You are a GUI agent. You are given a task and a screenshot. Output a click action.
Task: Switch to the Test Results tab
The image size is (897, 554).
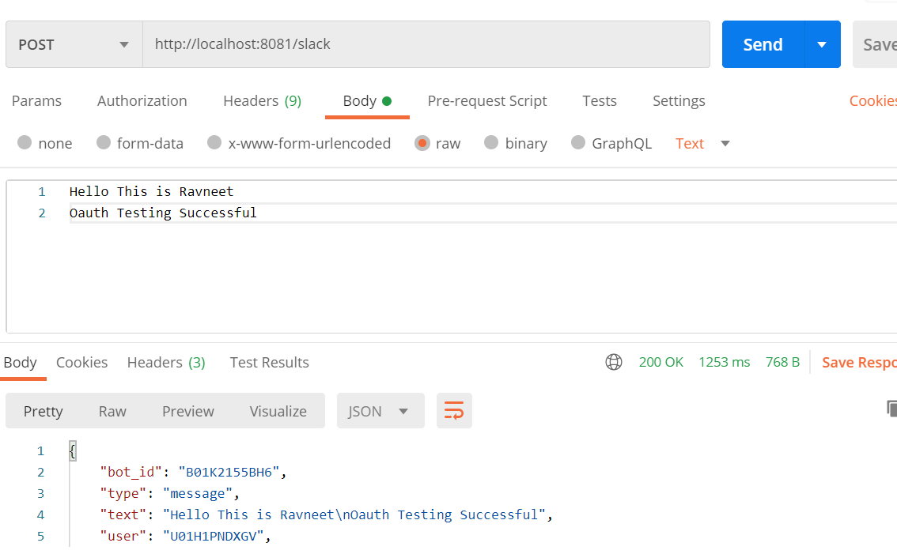pos(269,362)
